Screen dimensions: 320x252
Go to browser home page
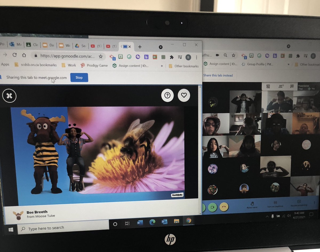coord(24,55)
